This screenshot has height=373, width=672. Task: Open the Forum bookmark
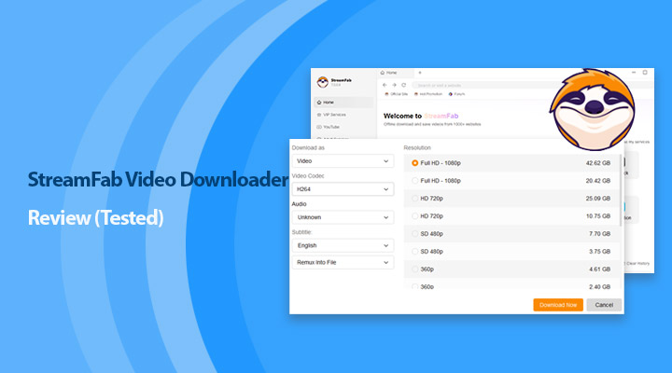click(x=456, y=94)
